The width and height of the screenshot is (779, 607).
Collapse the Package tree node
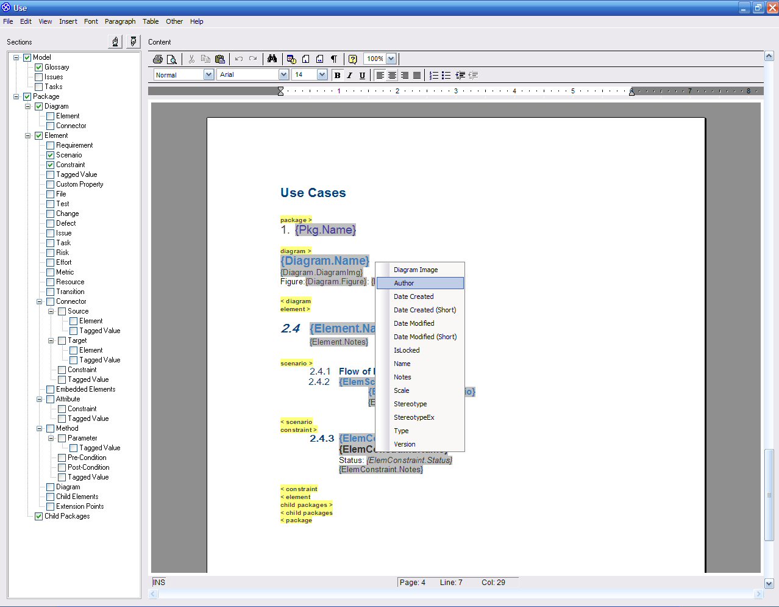click(16, 96)
